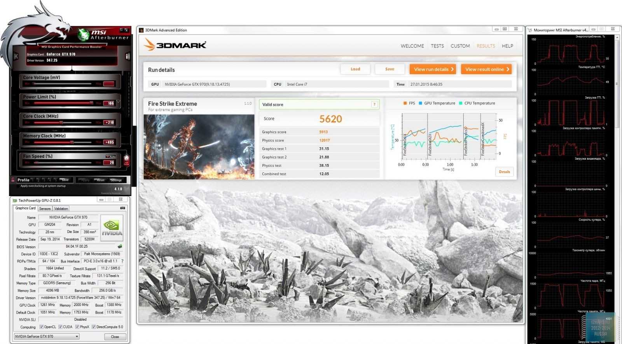Viewport: 622px width, 344px height.
Task: Click the Fire Strike Extreme thumbnail image
Action: 199,147
